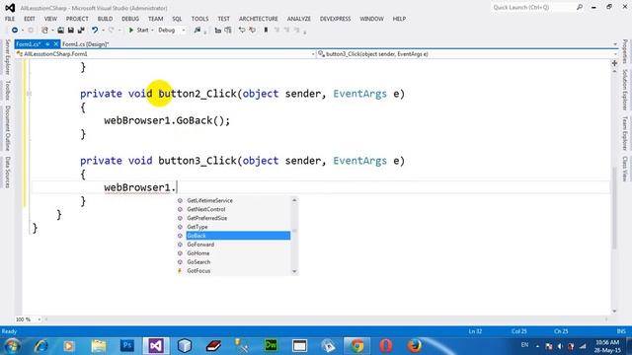Open the TEST menu
Image resolution: width=632 pixels, height=355 pixels.
point(224,19)
